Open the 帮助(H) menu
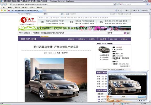Viewport: 151px width, 105px height. pos(39,7)
